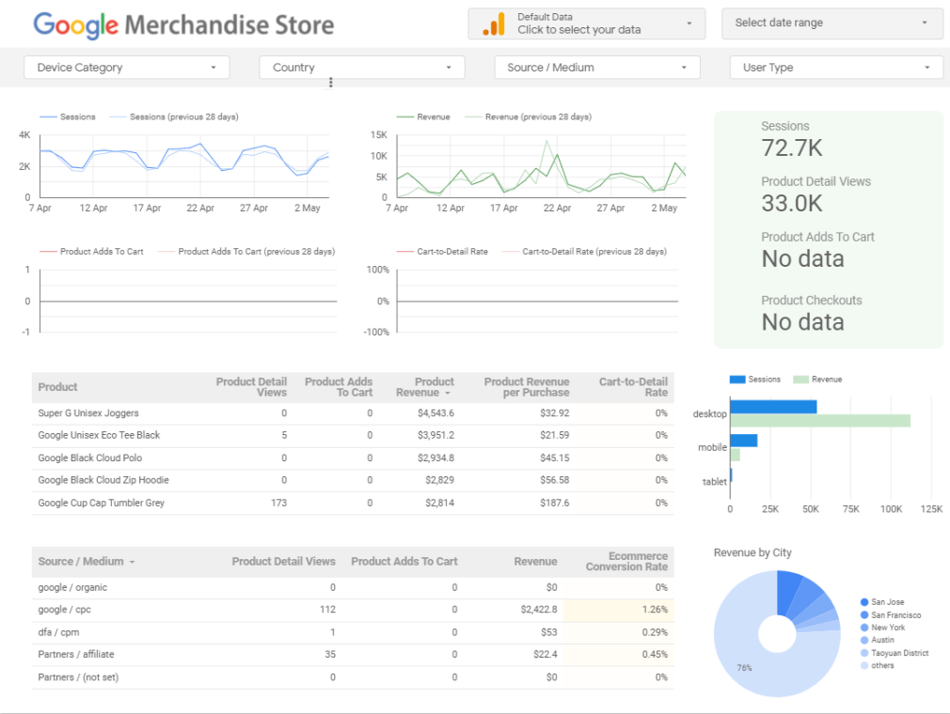Expand the User Type filter
The height and width of the screenshot is (714, 950).
(x=836, y=67)
